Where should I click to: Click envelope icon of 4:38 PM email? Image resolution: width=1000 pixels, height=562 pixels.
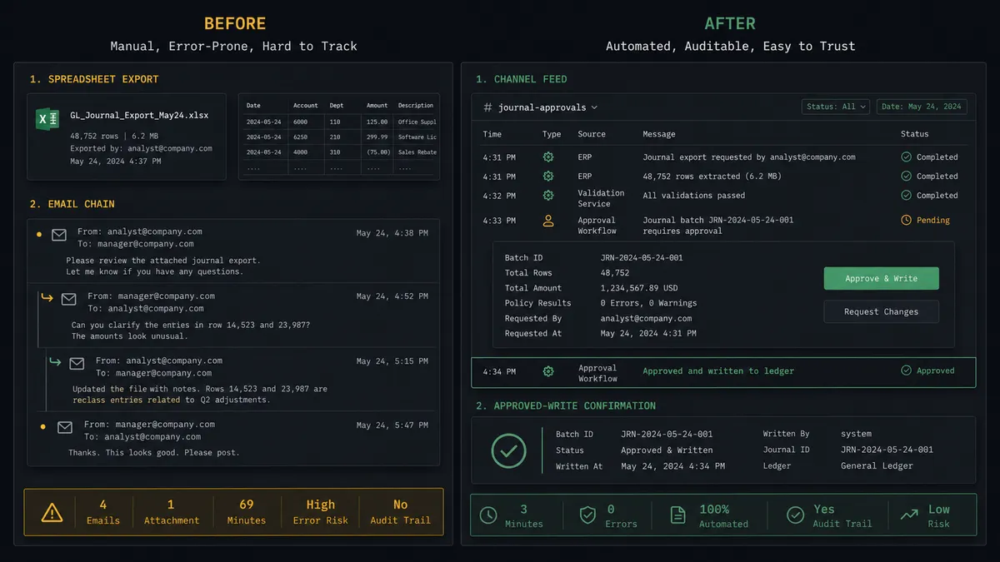tap(59, 236)
